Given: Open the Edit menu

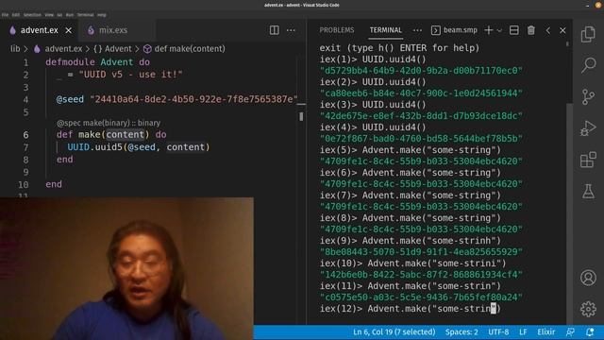Looking at the screenshot, I should point(16,15).
